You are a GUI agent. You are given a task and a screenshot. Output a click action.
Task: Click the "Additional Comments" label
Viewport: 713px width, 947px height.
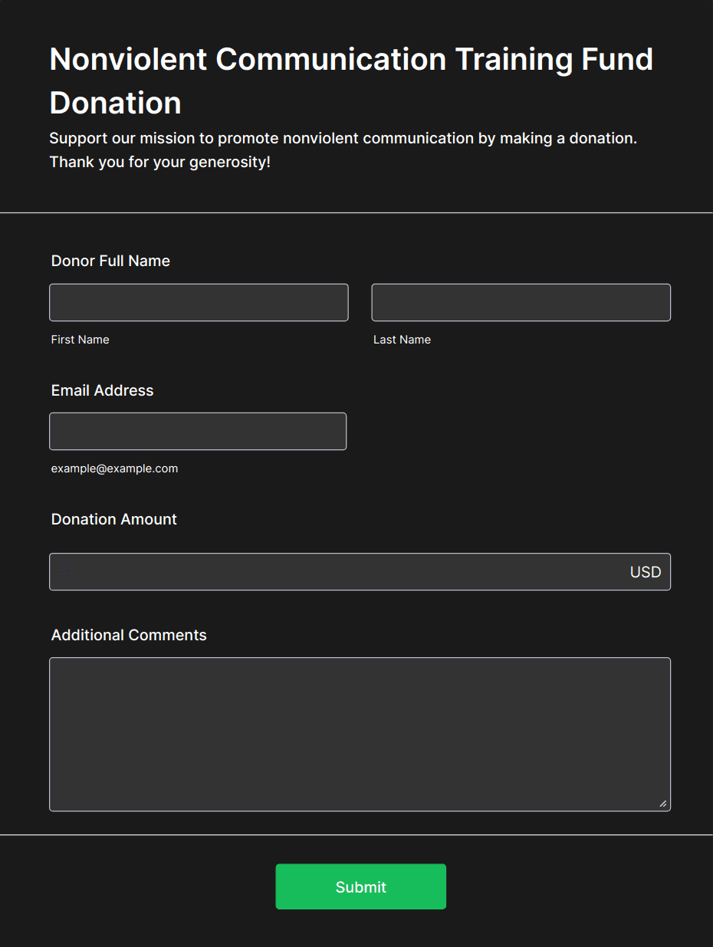click(129, 635)
